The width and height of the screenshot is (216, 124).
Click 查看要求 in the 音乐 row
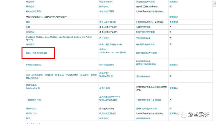[173, 22]
